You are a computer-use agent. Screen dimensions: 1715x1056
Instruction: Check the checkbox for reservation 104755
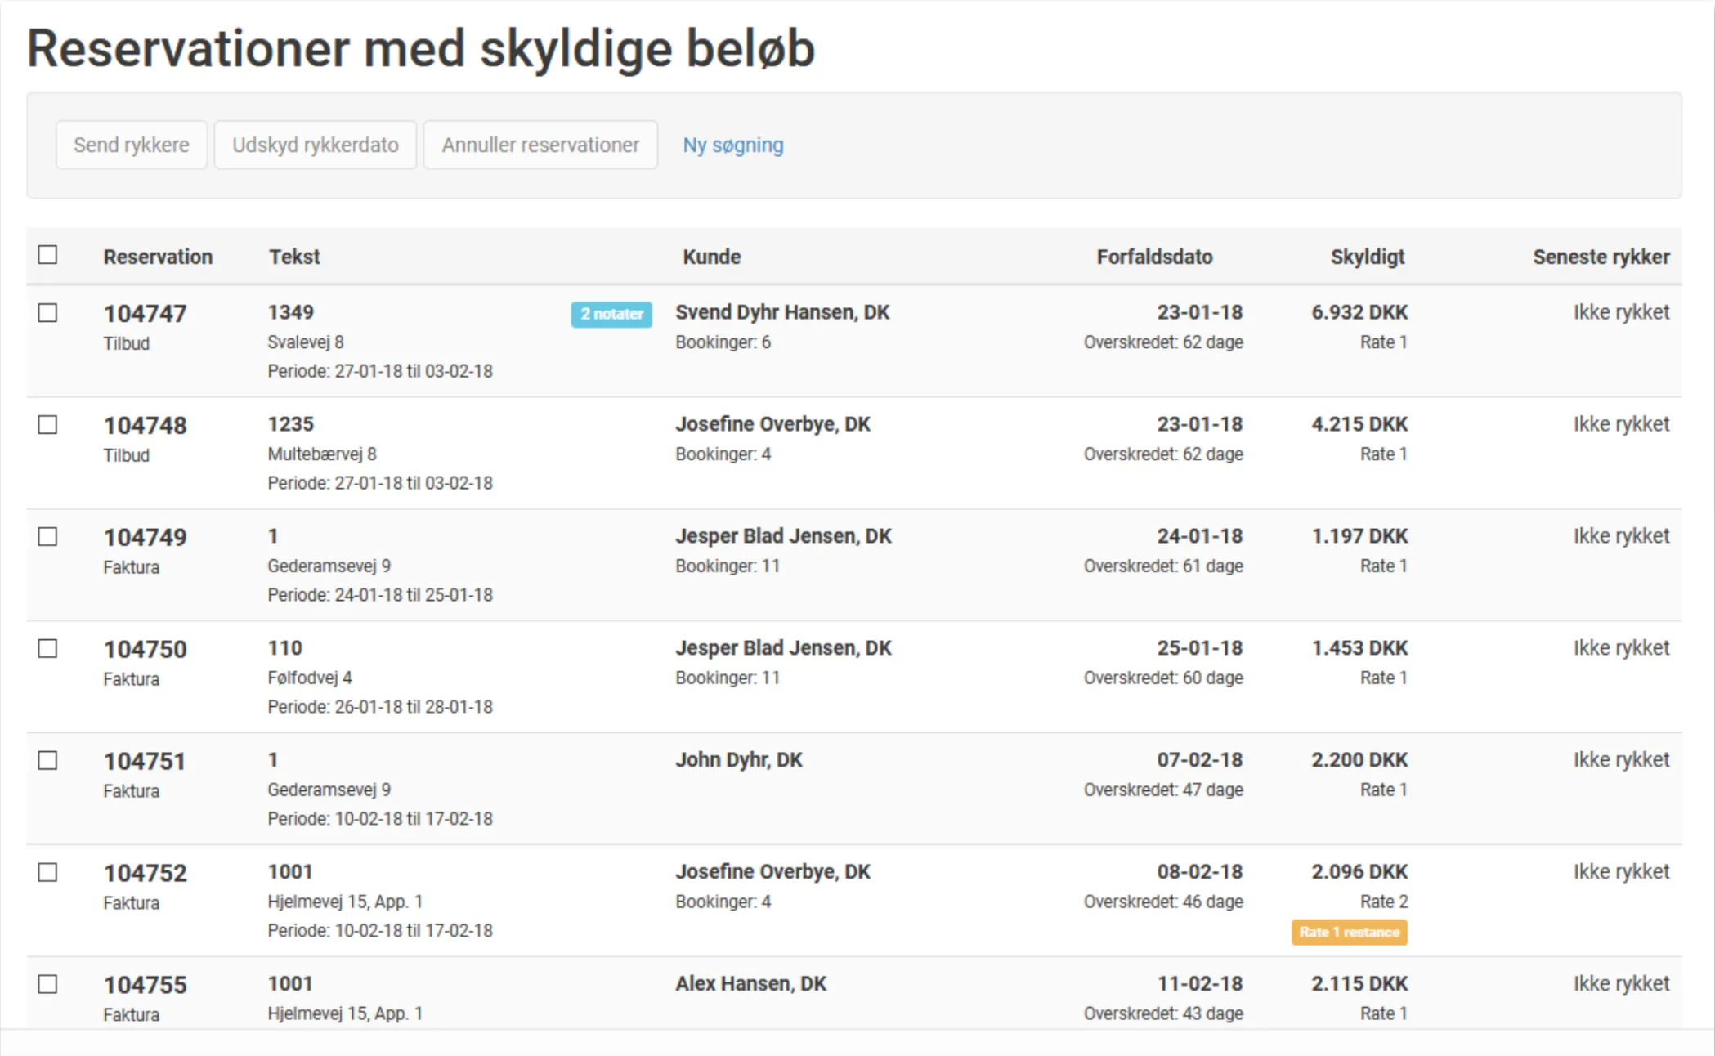pos(48,983)
